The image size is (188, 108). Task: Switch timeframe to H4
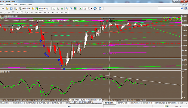(53, 13)
